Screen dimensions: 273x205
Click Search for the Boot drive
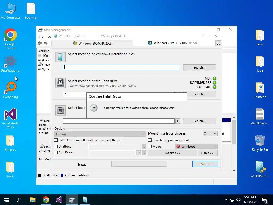click(199, 94)
